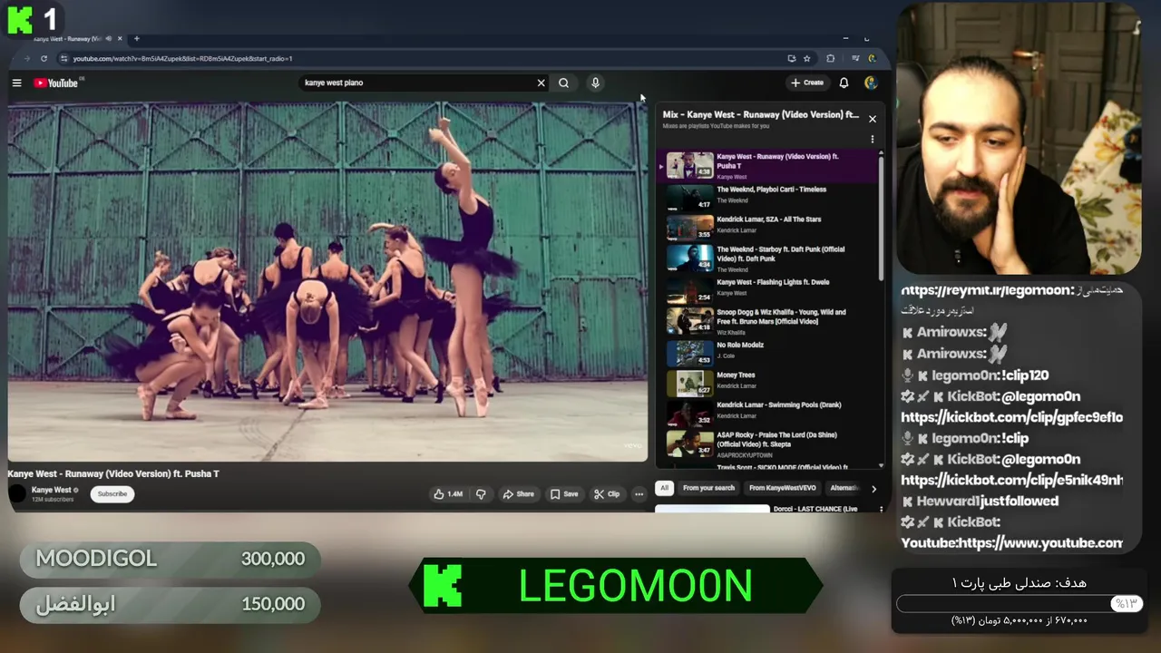Reload the page in browser toolbar
Screen dimensions: 1161x653
pyautogui.click(x=44, y=58)
